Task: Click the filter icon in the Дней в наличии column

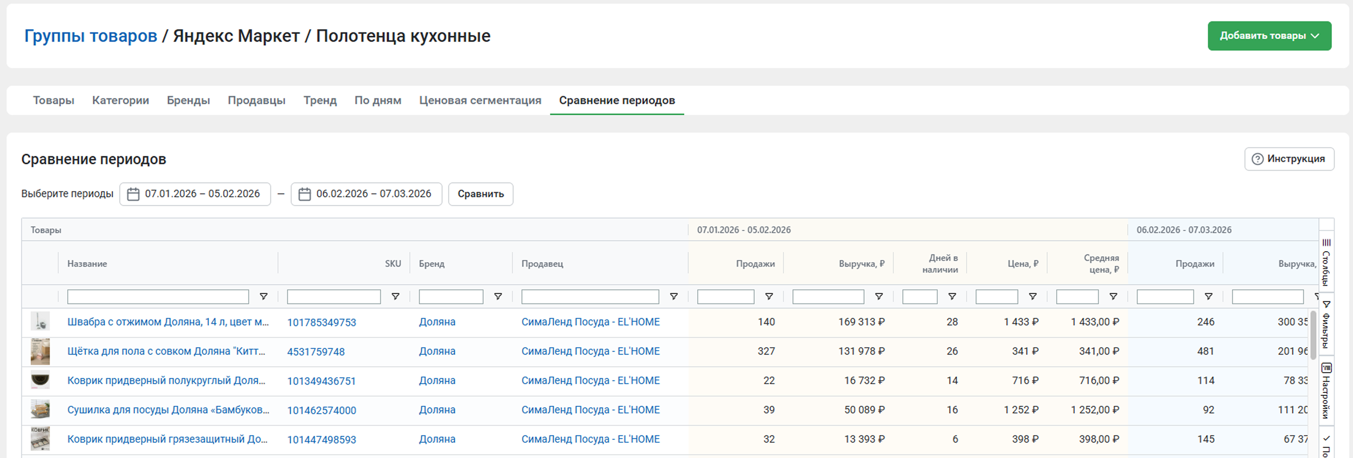Action: click(x=952, y=297)
